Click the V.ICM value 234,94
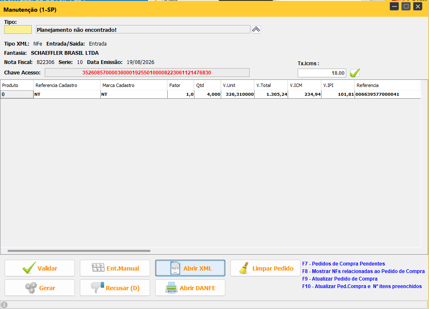The image size is (429, 309). click(x=304, y=94)
